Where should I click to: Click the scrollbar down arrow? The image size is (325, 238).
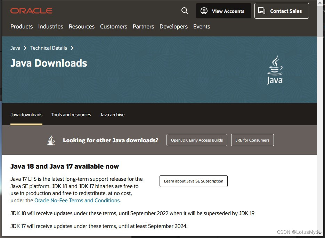pos(320,233)
